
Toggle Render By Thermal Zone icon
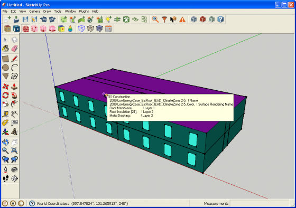pyautogui.click(x=43, y=29)
